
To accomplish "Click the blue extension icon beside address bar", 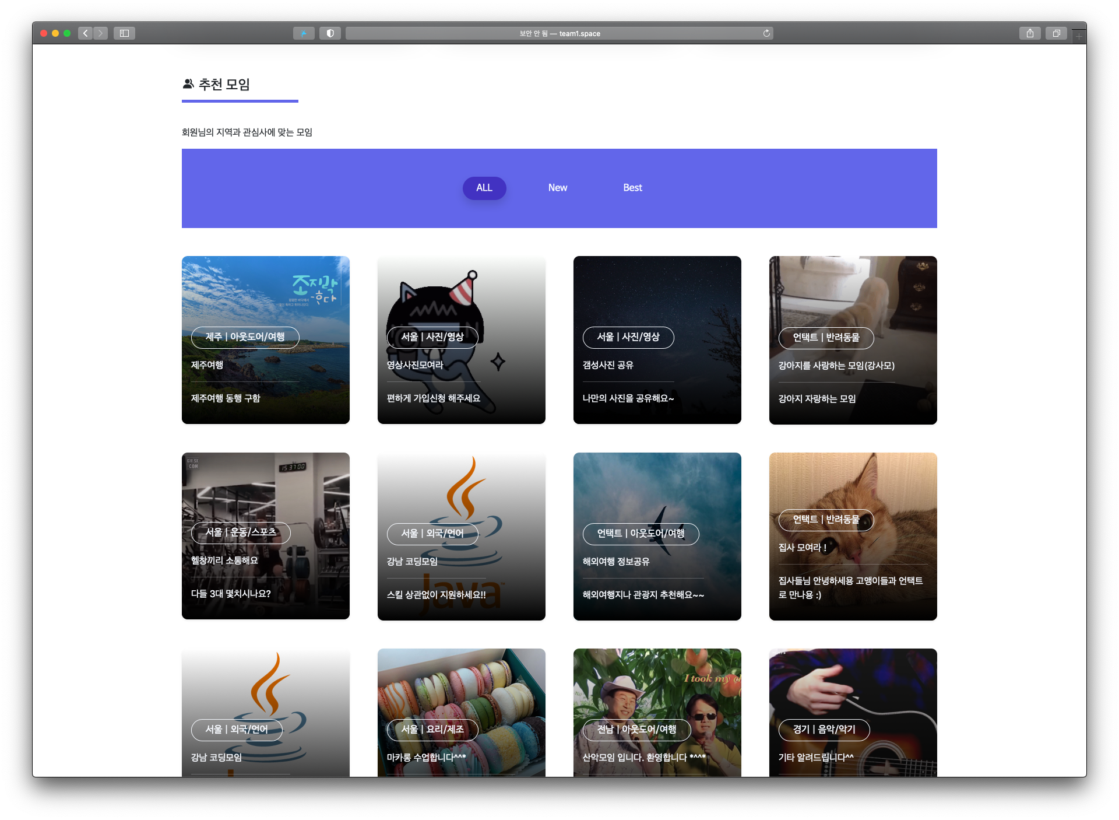I will [x=304, y=33].
